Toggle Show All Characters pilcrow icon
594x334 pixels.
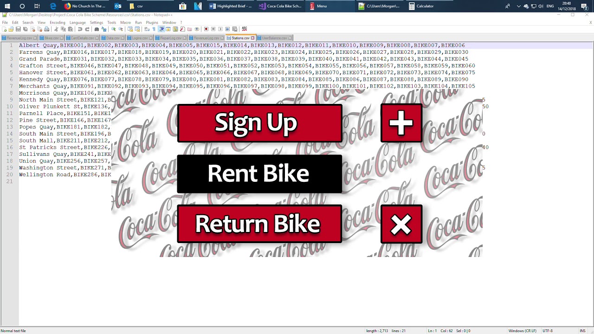tap(154, 29)
